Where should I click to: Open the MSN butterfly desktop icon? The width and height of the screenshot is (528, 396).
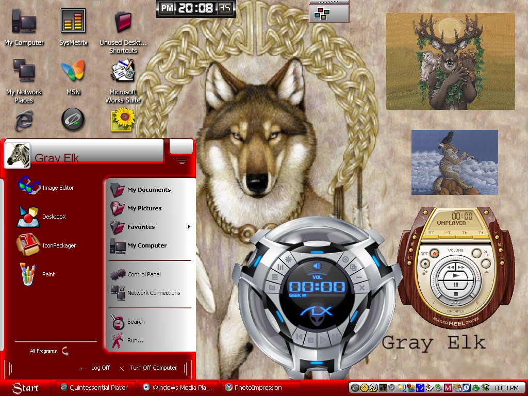point(73,77)
